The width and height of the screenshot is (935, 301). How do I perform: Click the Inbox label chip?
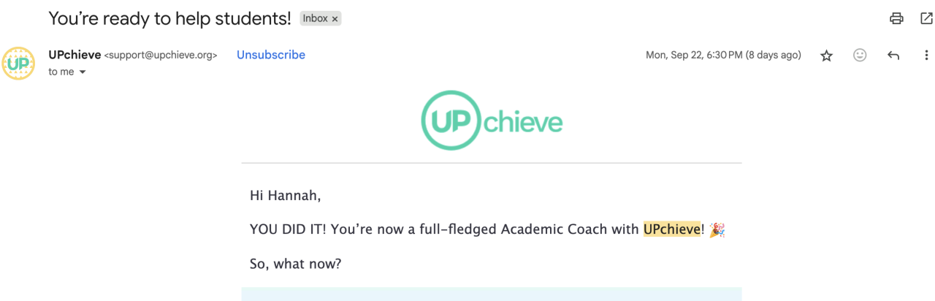(316, 19)
